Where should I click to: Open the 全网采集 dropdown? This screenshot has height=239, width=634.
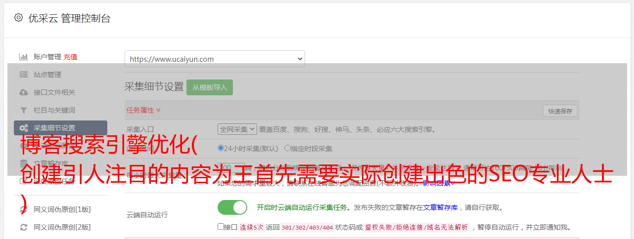(237, 129)
